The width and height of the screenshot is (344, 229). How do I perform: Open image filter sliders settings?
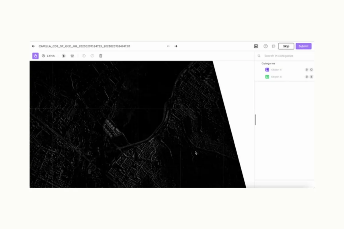(x=73, y=56)
